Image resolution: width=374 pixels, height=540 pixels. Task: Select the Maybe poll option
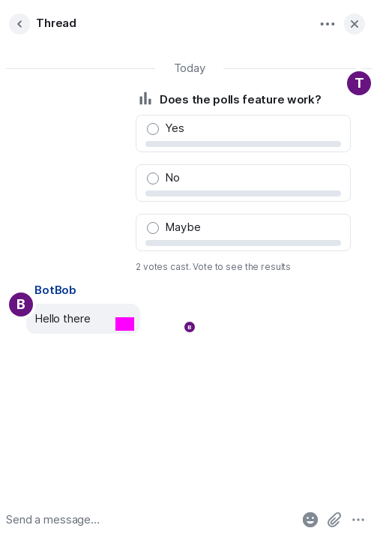coord(244,232)
